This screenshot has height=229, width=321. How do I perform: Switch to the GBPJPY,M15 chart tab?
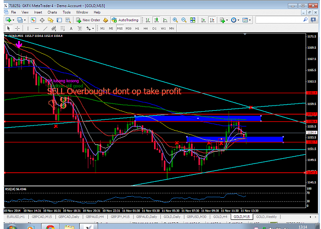pos(120,217)
